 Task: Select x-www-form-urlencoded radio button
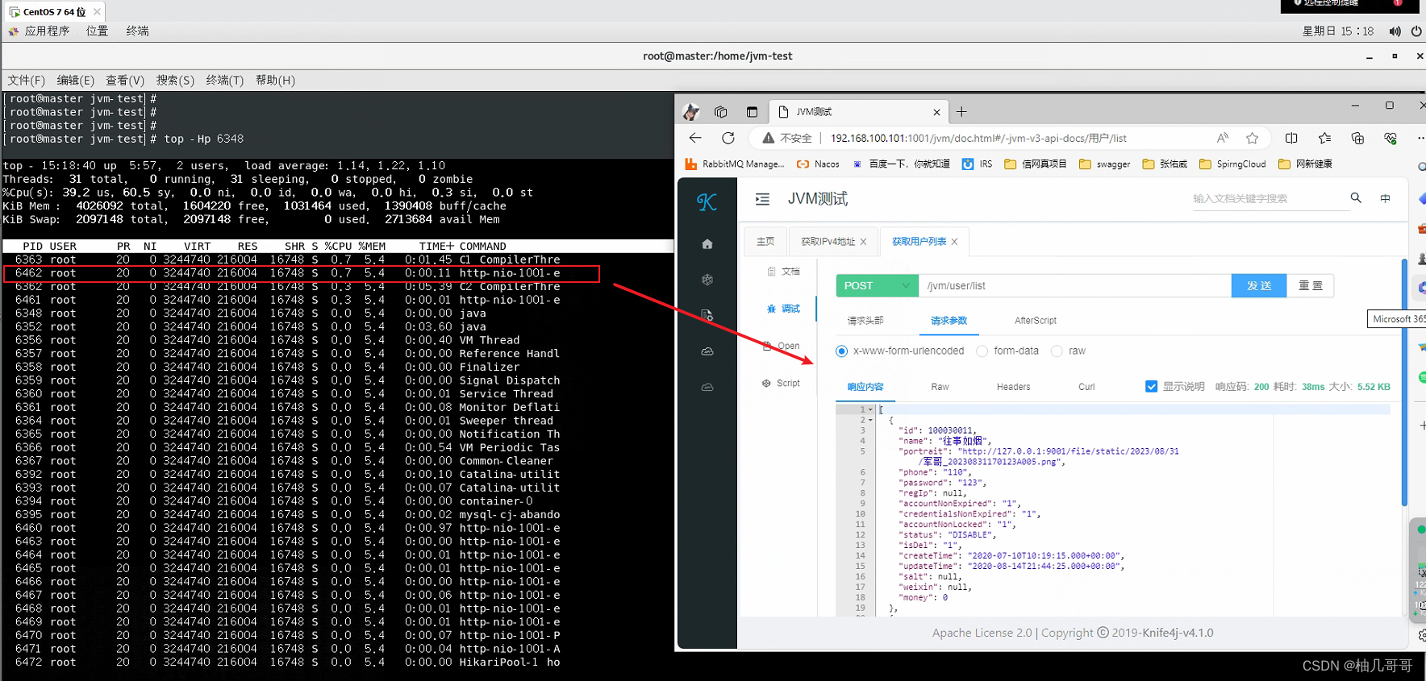tap(842, 351)
